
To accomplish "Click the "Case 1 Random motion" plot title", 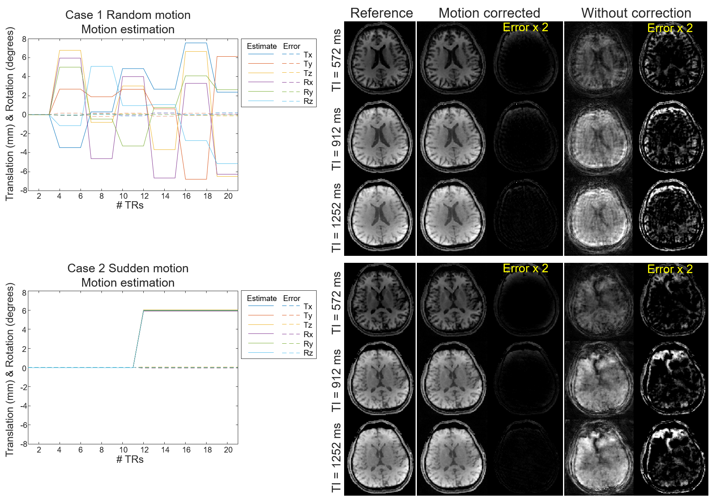I will click(x=128, y=15).
